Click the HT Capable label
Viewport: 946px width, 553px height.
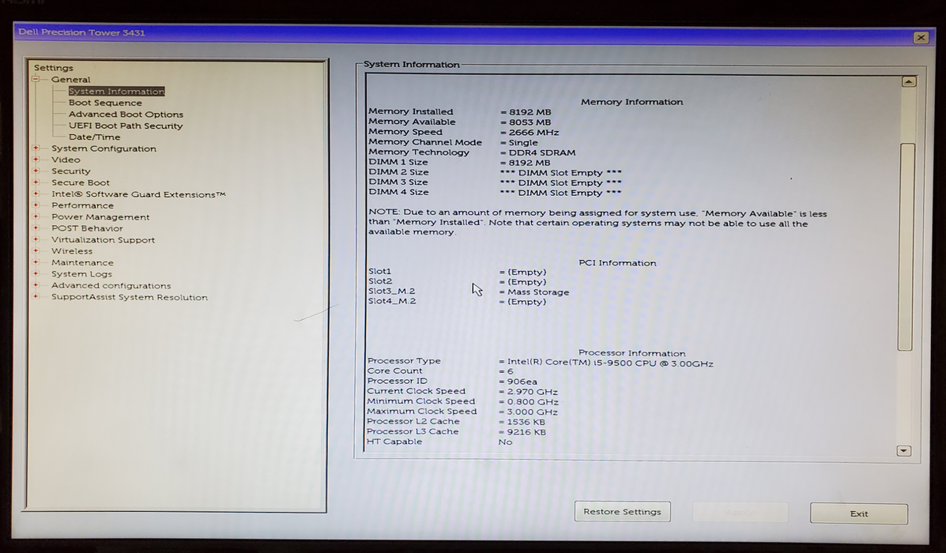click(x=394, y=442)
